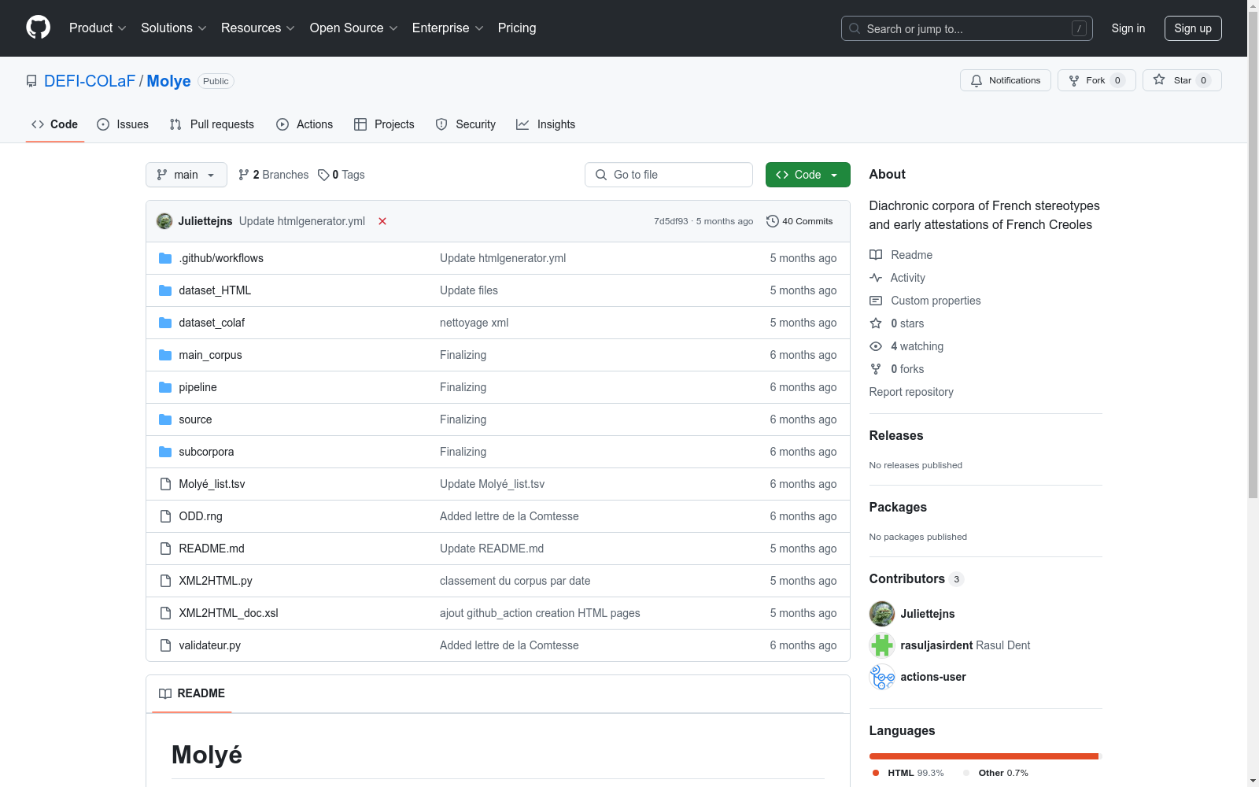Expand the Solutions menu
Image resolution: width=1259 pixels, height=787 pixels.
[174, 28]
